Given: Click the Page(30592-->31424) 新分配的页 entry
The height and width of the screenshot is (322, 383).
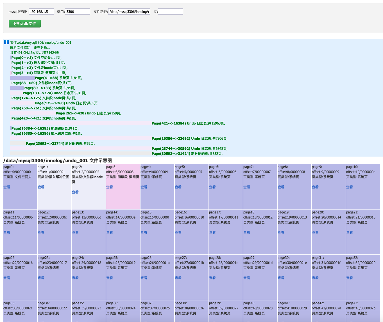Looking at the screenshot, I should click(x=187, y=154).
